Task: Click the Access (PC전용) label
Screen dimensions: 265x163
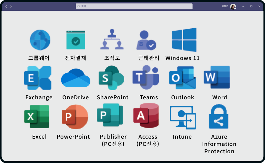Action: tap(148, 140)
